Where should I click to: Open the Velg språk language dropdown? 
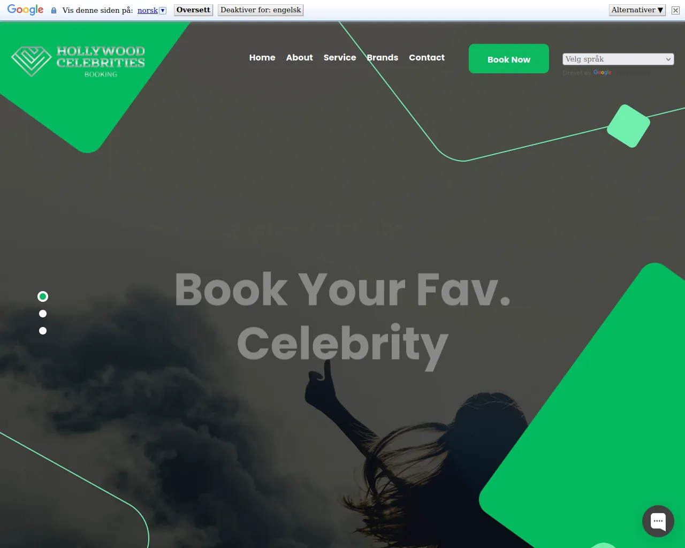[x=618, y=59]
